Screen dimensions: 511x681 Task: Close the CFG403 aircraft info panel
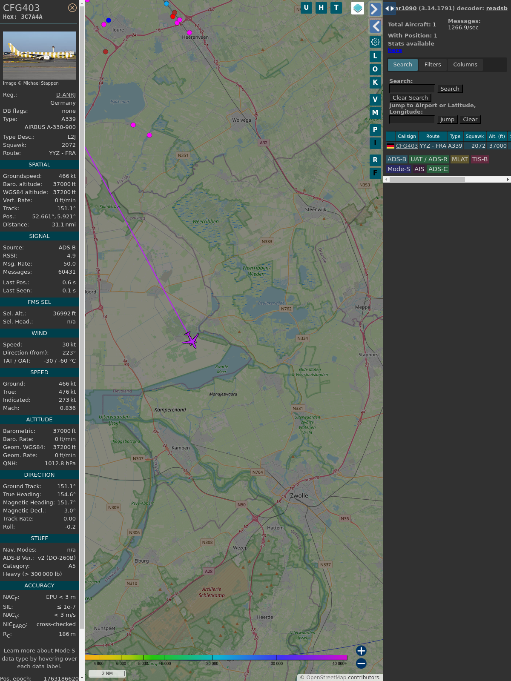point(72,8)
